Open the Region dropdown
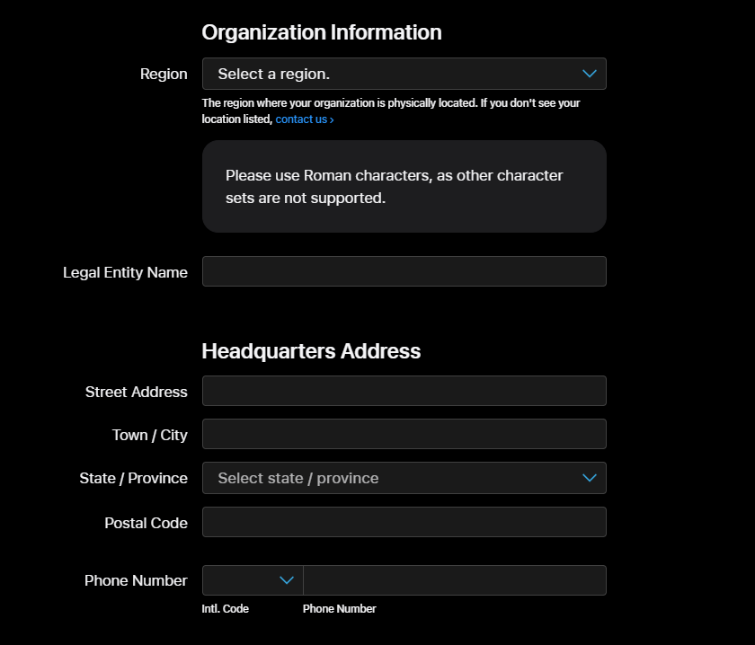Viewport: 755px width, 645px height. point(404,74)
